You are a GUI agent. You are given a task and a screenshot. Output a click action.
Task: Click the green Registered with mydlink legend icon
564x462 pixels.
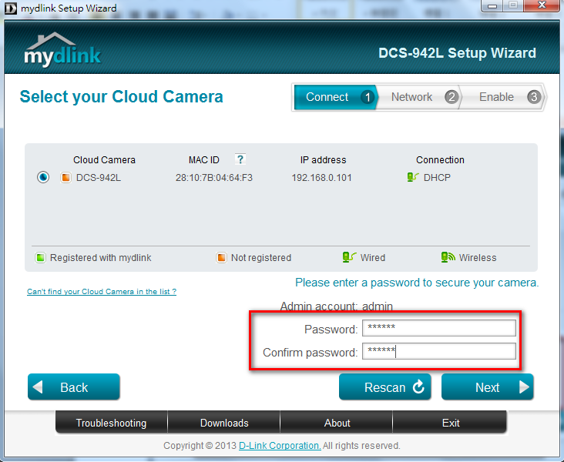39,258
